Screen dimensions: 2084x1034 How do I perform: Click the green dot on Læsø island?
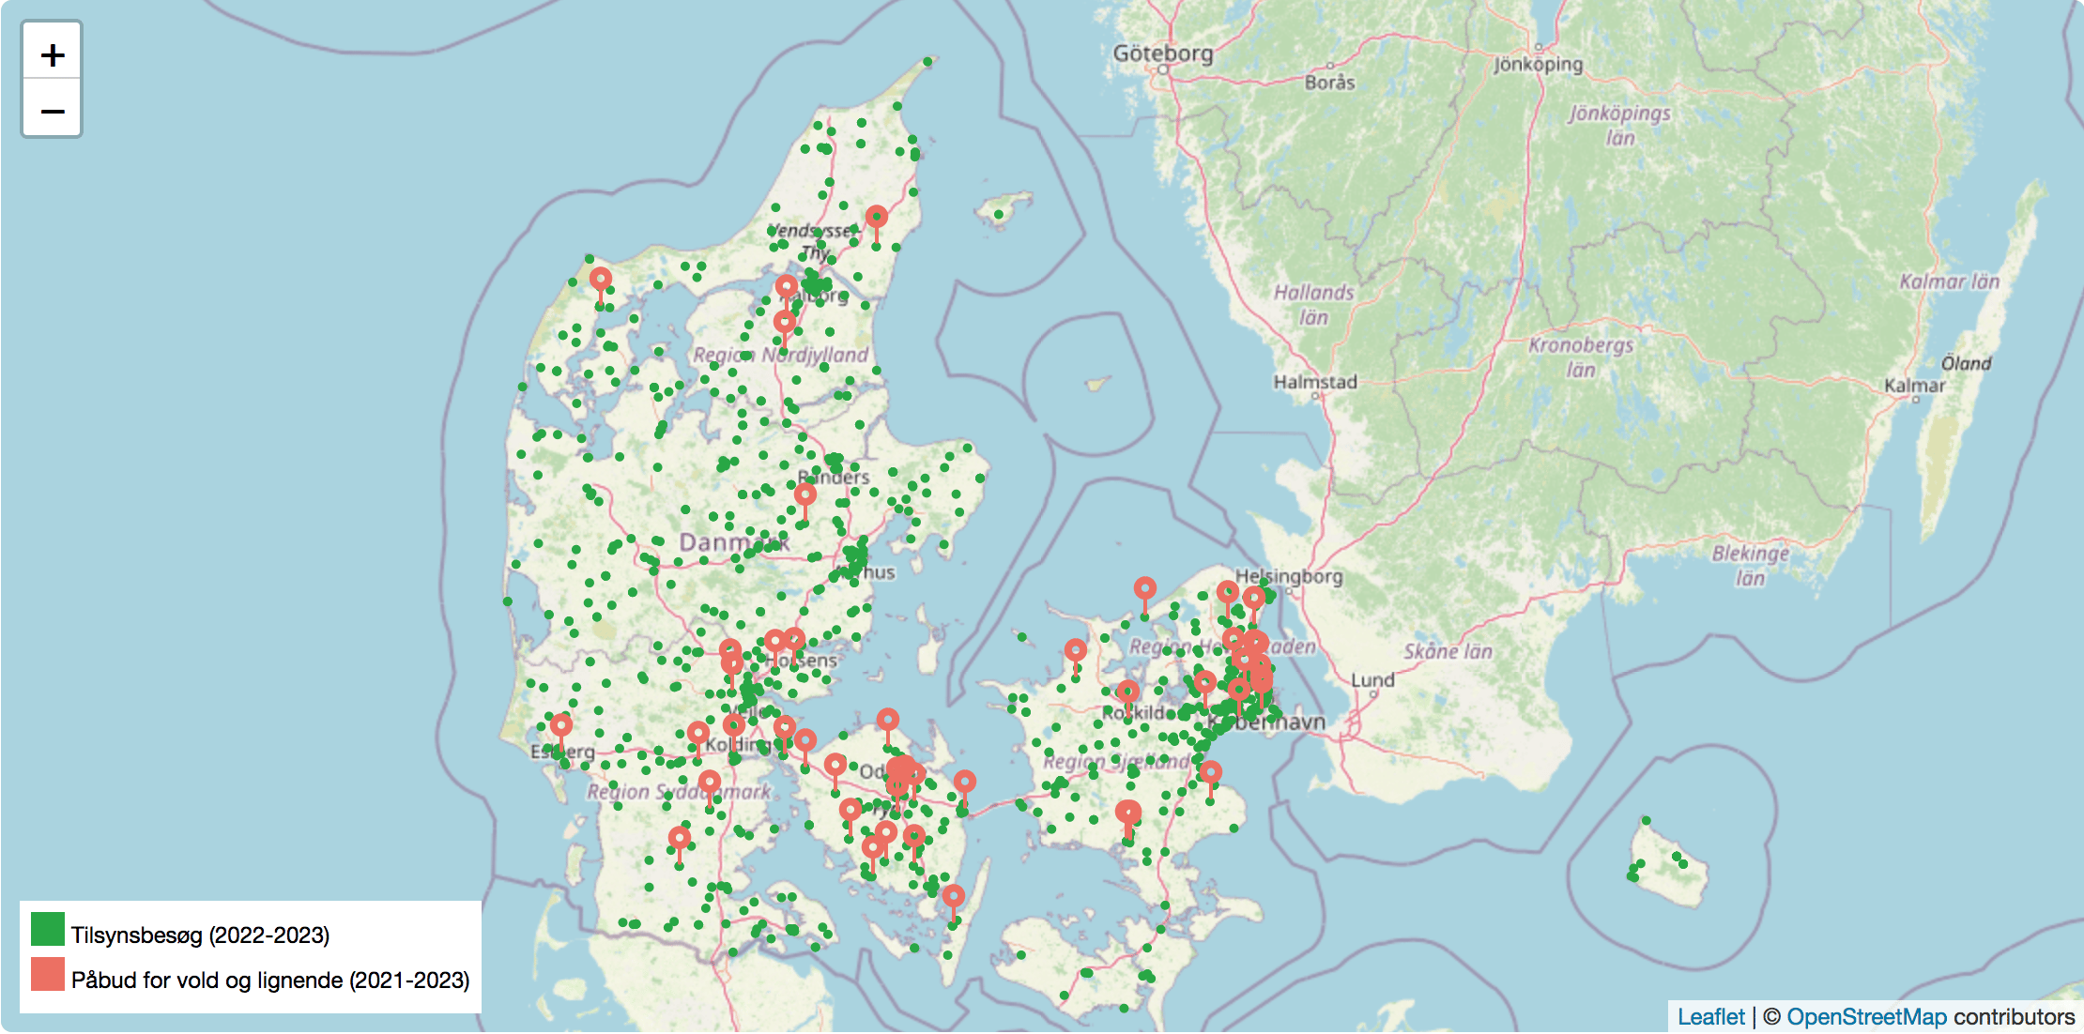tap(998, 215)
